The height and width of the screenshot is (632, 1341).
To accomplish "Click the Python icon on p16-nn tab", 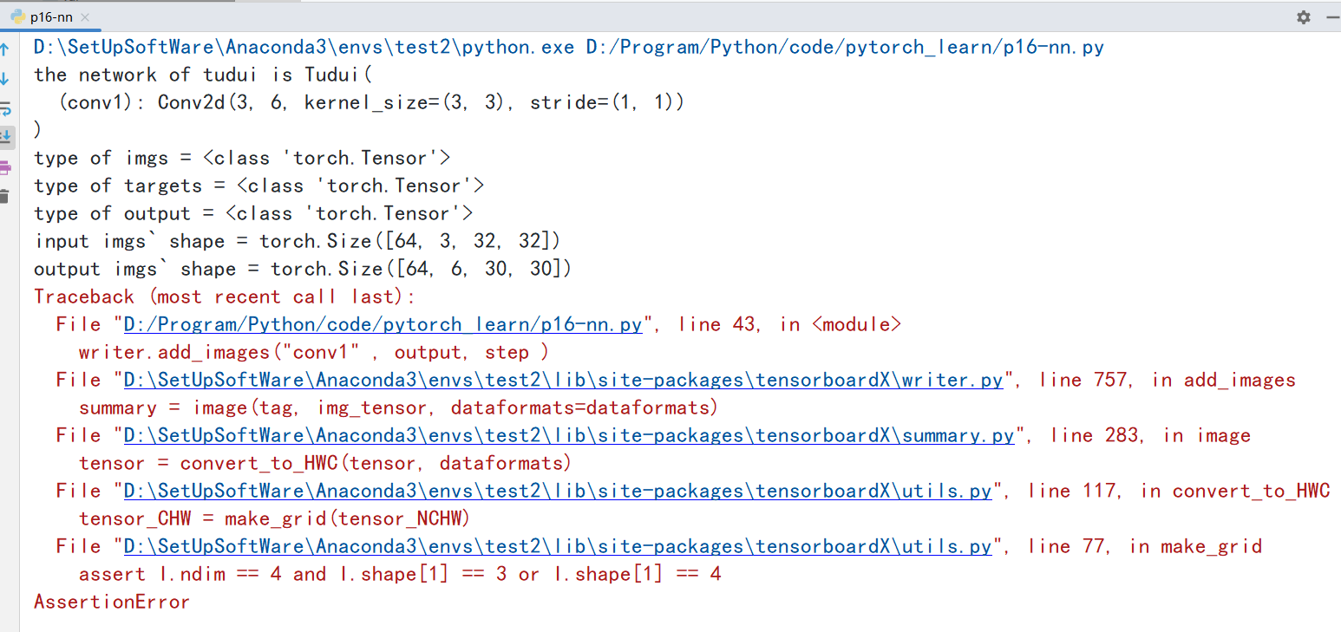I will (16, 16).
